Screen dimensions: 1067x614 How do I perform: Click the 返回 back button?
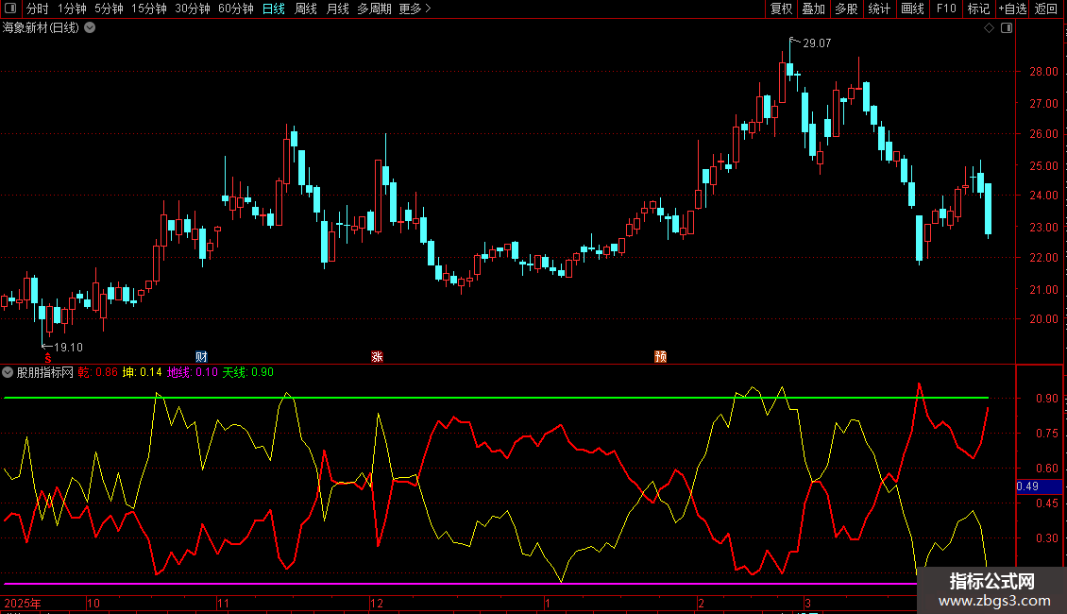1046,9
